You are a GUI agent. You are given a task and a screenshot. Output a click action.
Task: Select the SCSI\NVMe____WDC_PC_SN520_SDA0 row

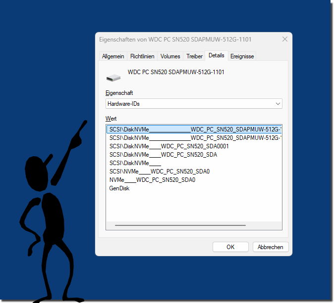coord(194,172)
